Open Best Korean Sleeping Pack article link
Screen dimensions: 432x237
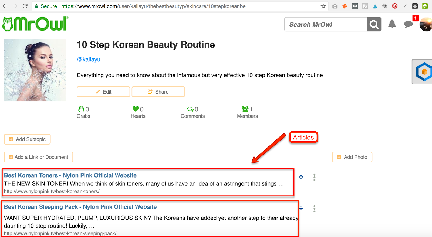80,207
